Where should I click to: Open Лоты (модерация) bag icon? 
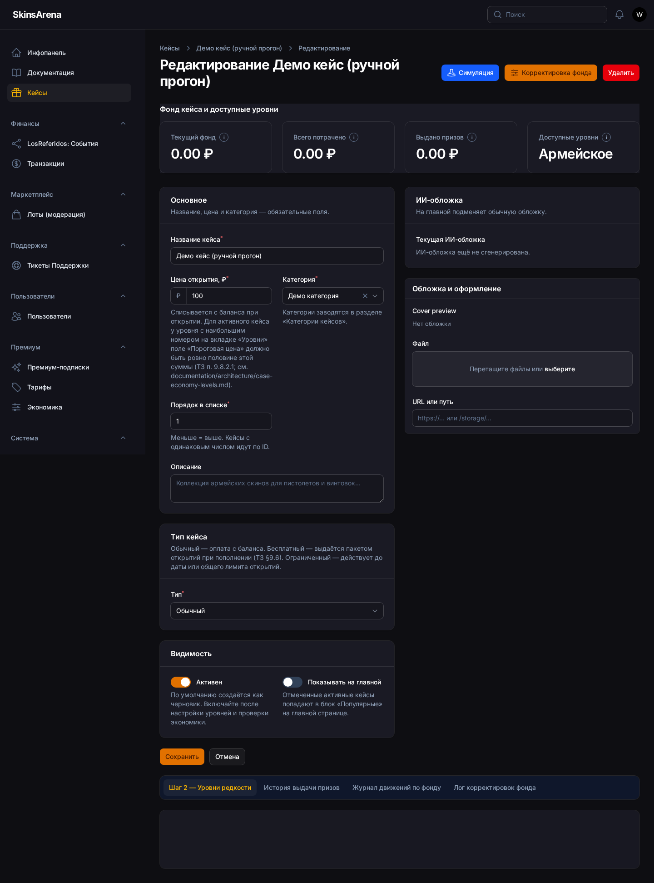[16, 215]
